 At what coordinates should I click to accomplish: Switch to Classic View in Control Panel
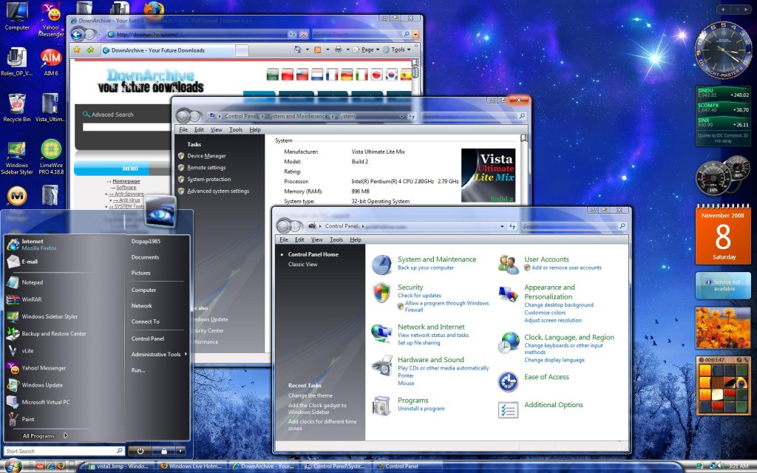tap(302, 264)
